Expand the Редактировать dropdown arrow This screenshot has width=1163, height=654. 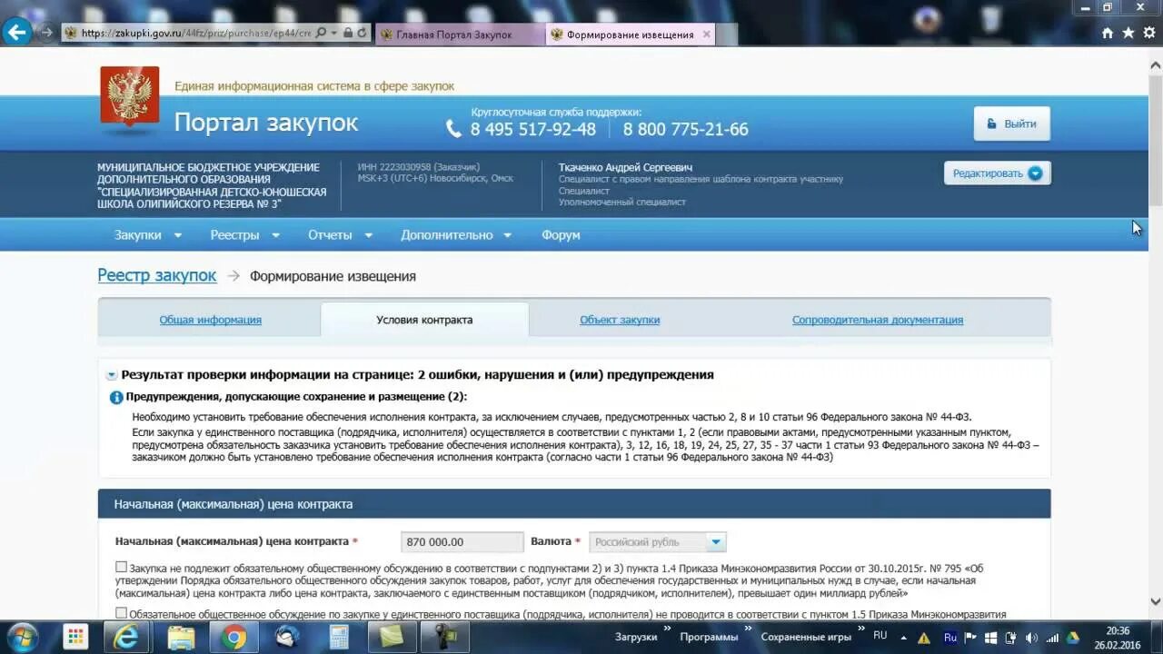click(1035, 173)
